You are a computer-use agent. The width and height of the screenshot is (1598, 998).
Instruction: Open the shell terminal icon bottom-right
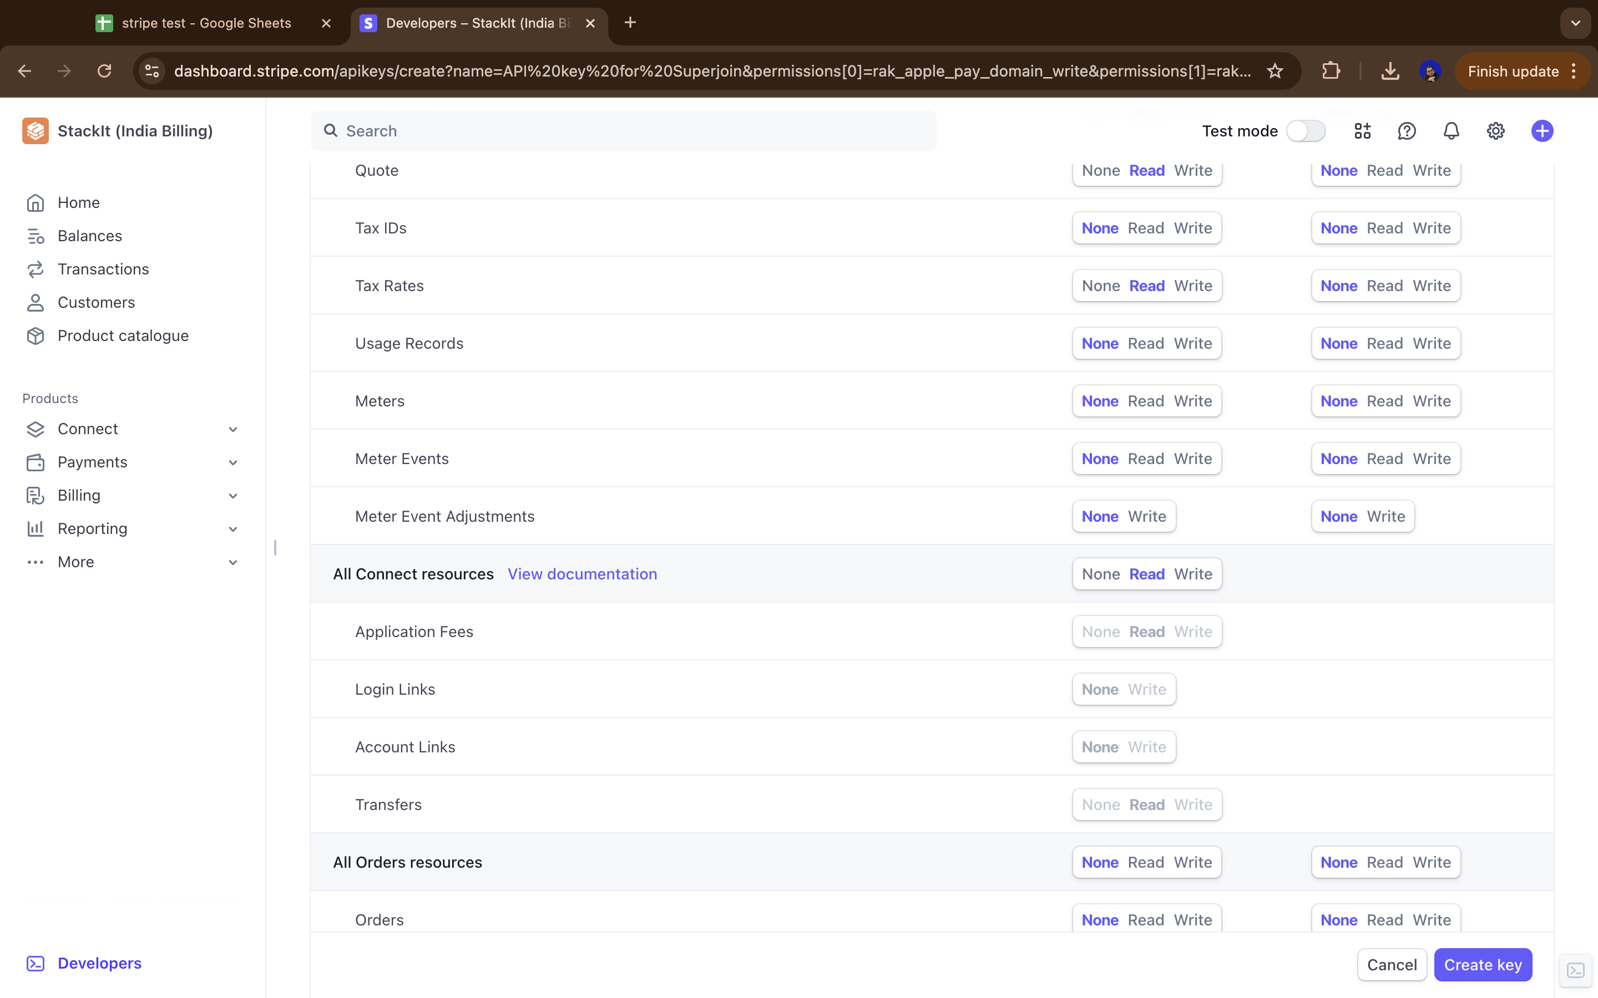click(x=1576, y=970)
